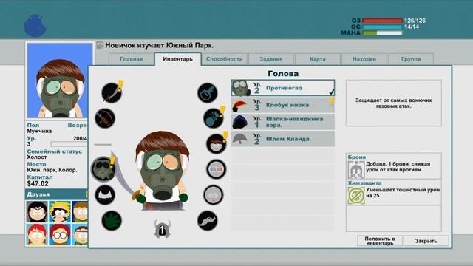
Task: Go to the Способности tab
Action: point(225,59)
